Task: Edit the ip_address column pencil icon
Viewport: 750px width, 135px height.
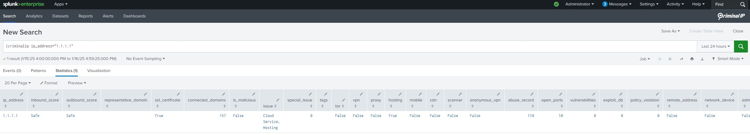Action: (x=22, y=94)
